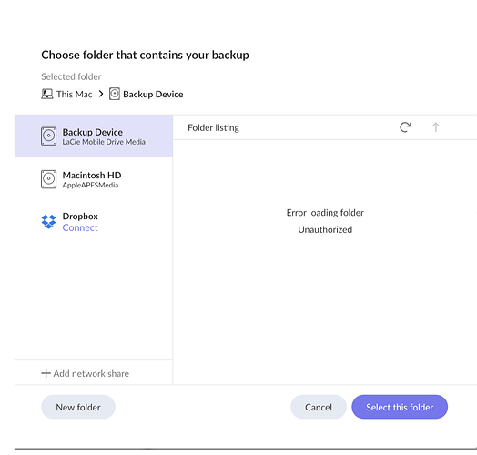
Task: Click the Folder listing header
Action: [213, 127]
